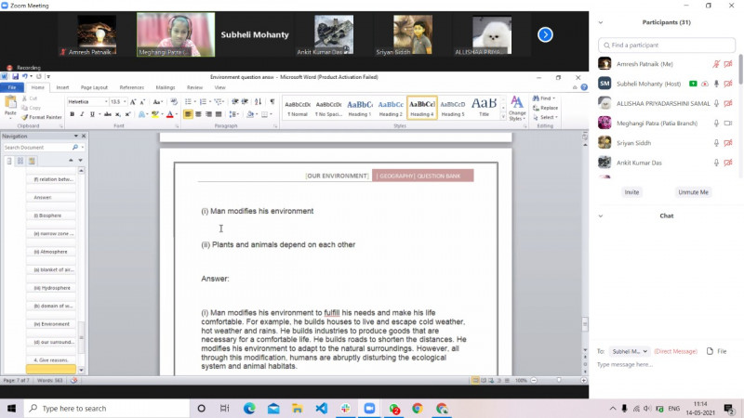This screenshot has width=744, height=418.
Task: Open the Page Layout ribbon tab
Action: click(x=94, y=87)
